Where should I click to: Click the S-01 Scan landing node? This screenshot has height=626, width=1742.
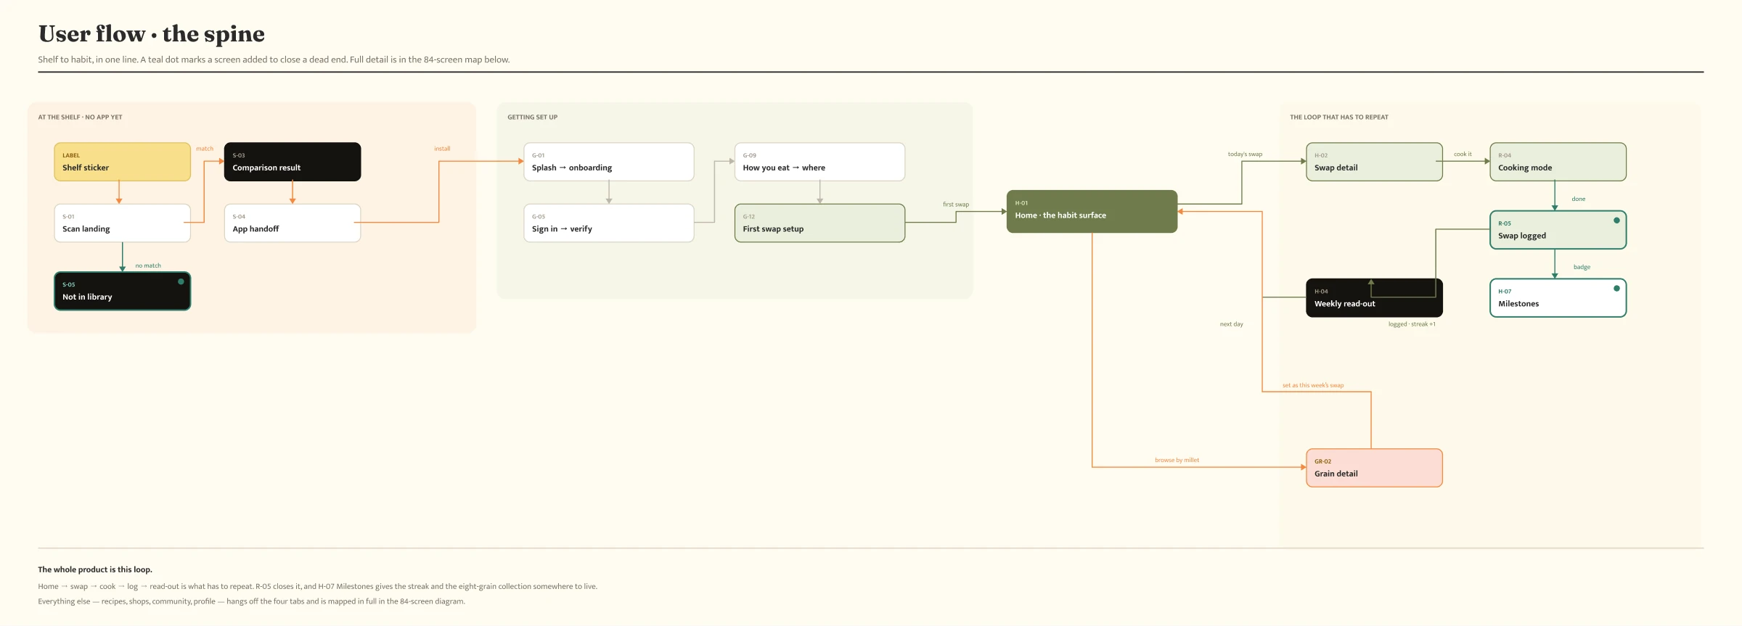(122, 223)
